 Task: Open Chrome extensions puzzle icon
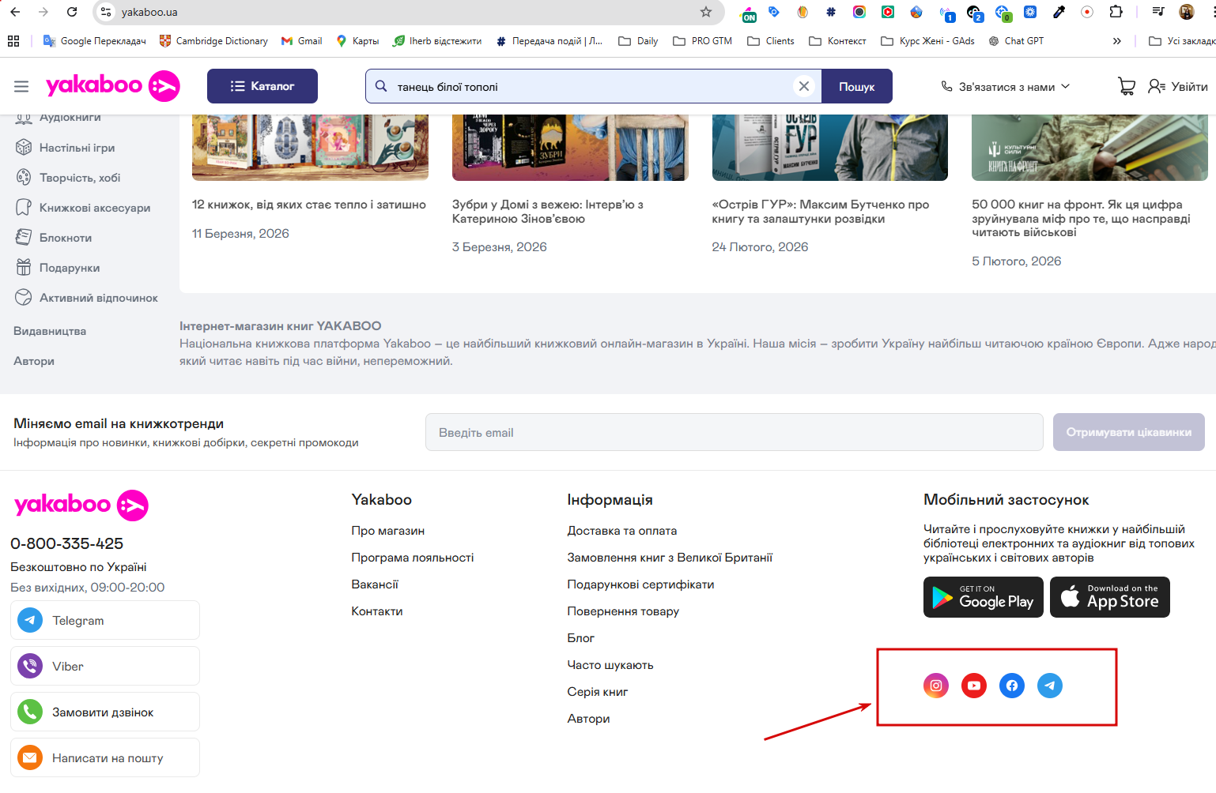pyautogui.click(x=1116, y=12)
